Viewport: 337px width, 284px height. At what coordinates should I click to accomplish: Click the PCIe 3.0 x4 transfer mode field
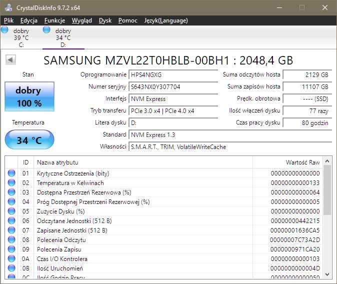coord(173,111)
